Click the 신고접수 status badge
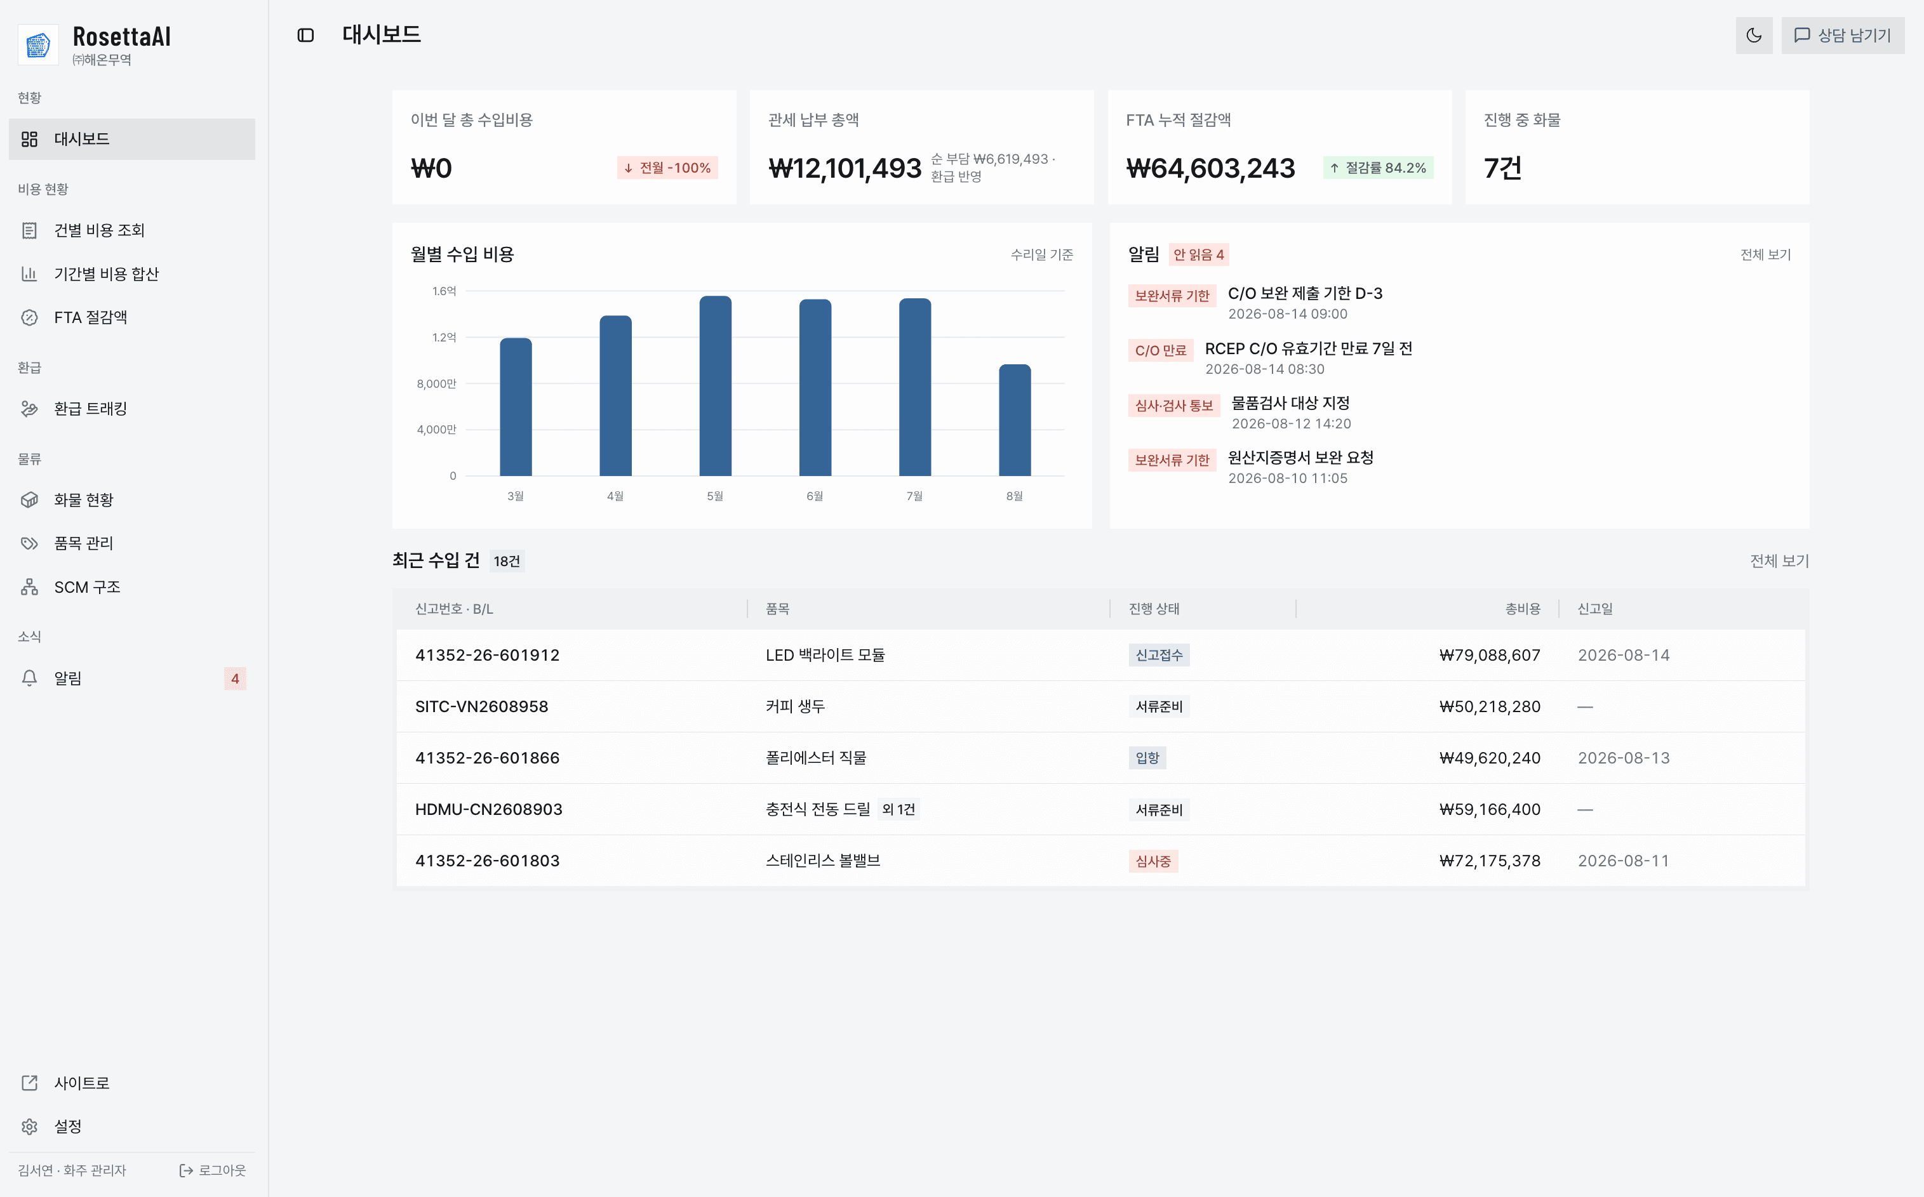This screenshot has width=1924, height=1197. [x=1159, y=656]
